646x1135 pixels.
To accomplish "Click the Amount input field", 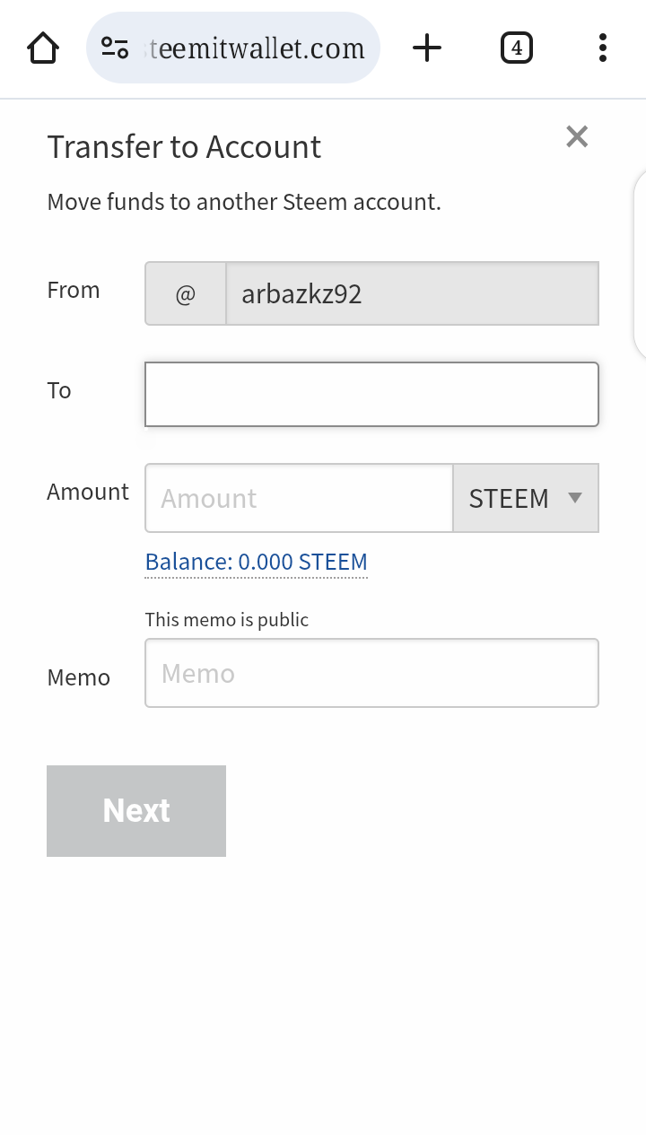I will coord(299,498).
